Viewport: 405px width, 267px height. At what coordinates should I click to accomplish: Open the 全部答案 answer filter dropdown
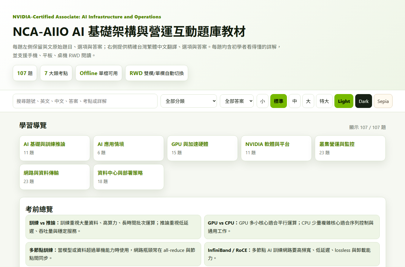click(x=237, y=101)
